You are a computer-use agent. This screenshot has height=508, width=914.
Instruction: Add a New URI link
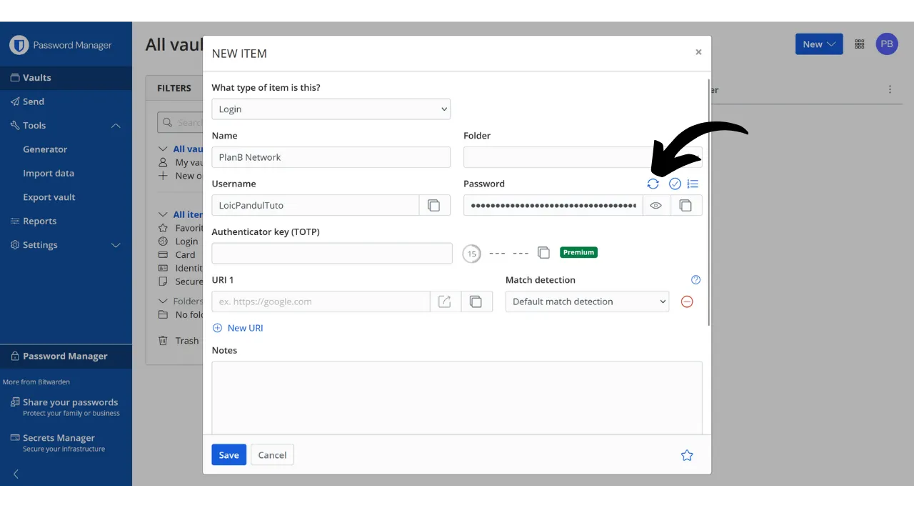pos(238,328)
